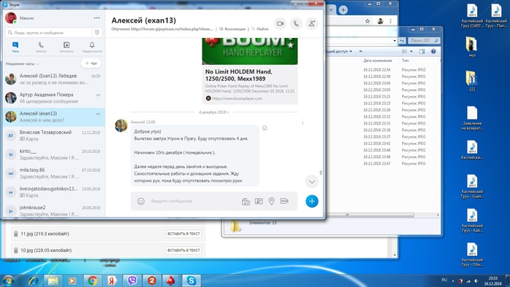Add people to the conversation
Screen dimensions: 510x287
tap(312, 24)
